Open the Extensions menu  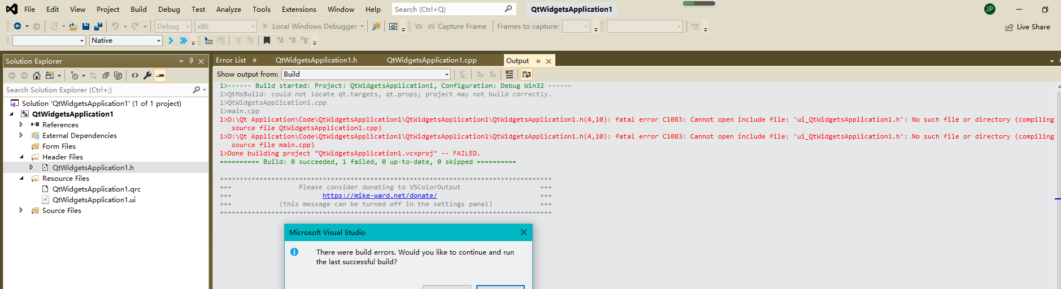tap(299, 9)
